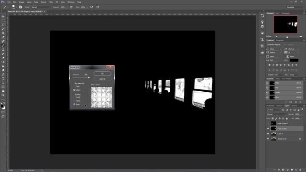Select the Pen tool
Image resolution: width=306 pixels, height=172 pixels.
[x=3, y=75]
